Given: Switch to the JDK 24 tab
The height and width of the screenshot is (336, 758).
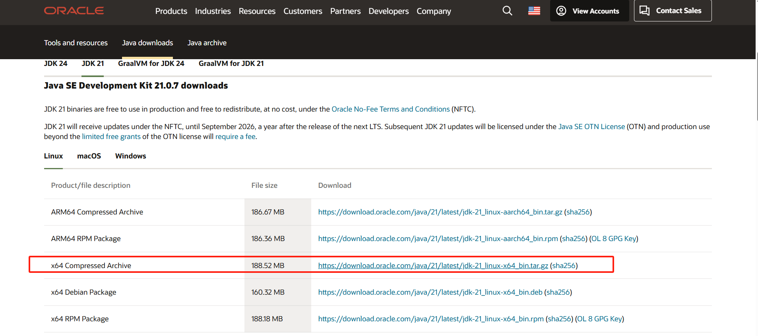Looking at the screenshot, I should click(56, 64).
